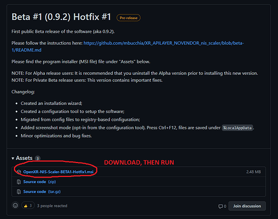The width and height of the screenshot is (278, 219).
Task: Open the README.md instructions hyperlink
Action: pos(127,46)
